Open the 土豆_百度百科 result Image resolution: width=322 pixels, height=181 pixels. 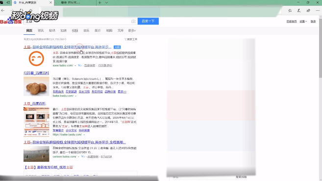[x=34, y=103]
